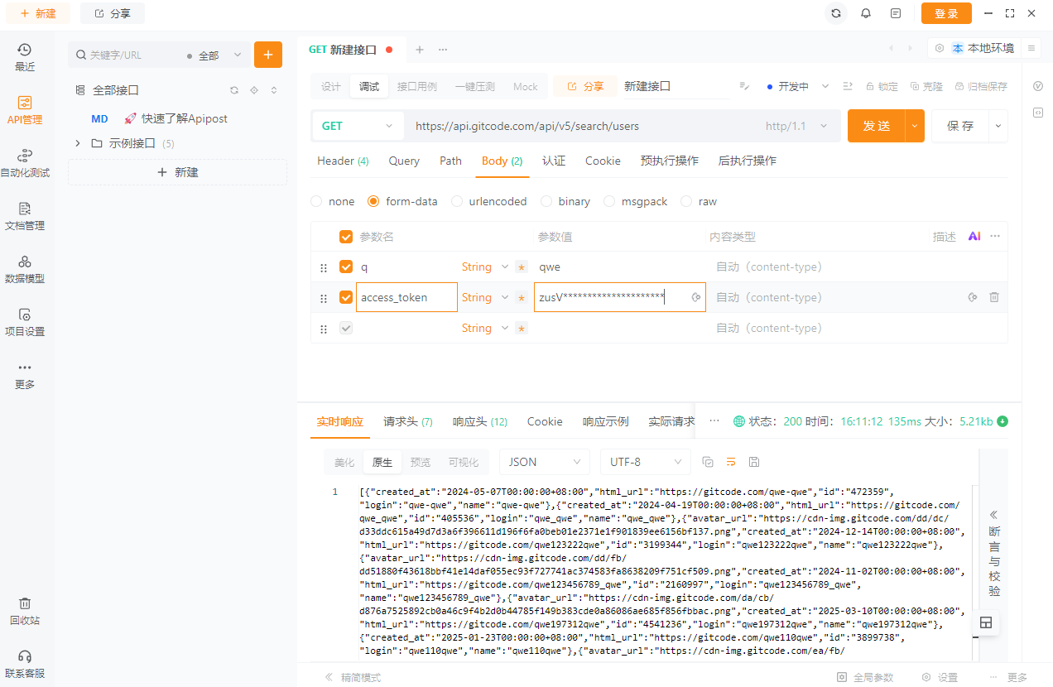Image resolution: width=1053 pixels, height=687 pixels.
Task: Open 回收站 recycle bin
Action: 25,611
